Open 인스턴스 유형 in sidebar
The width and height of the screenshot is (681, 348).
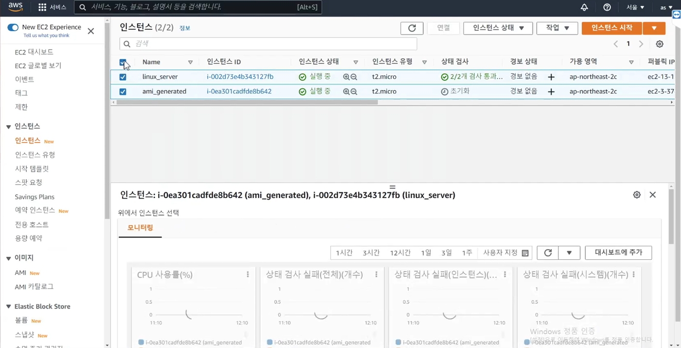(35, 155)
